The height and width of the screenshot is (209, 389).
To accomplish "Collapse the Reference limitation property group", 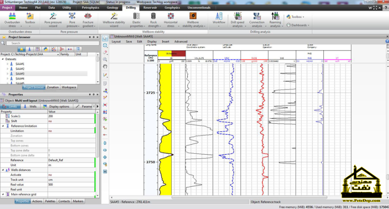I will click(3, 126).
